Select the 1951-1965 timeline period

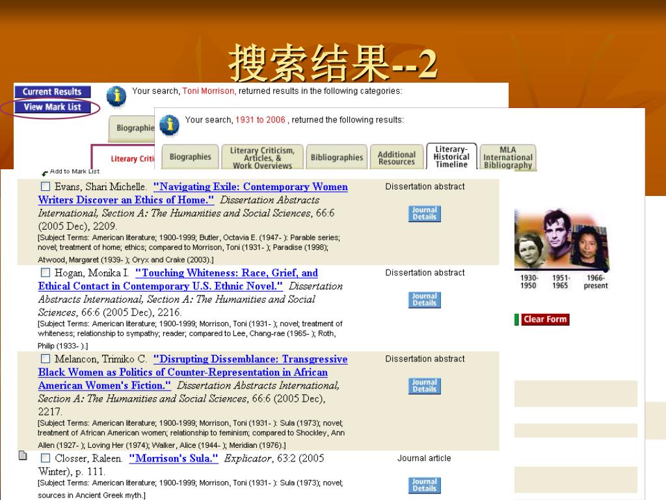pyautogui.click(x=561, y=281)
